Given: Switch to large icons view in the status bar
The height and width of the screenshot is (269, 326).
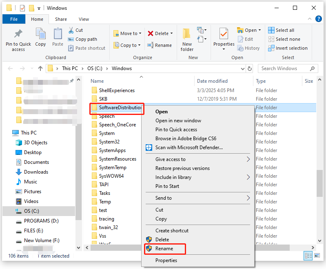Looking at the screenshot, I should click(x=317, y=256).
